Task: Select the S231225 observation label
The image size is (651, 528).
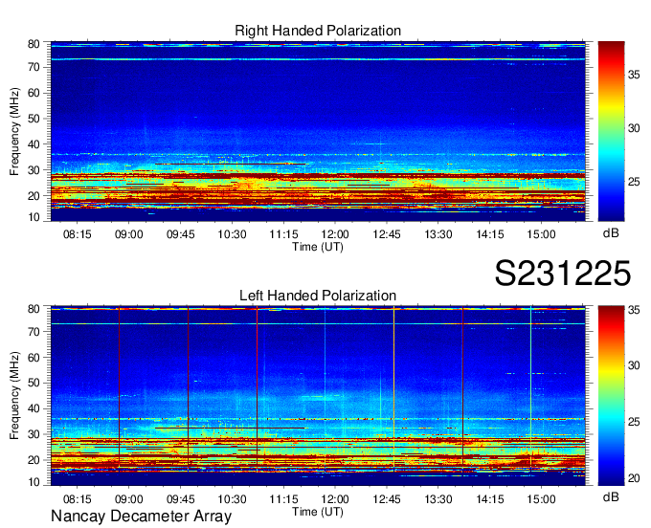Action: [563, 274]
